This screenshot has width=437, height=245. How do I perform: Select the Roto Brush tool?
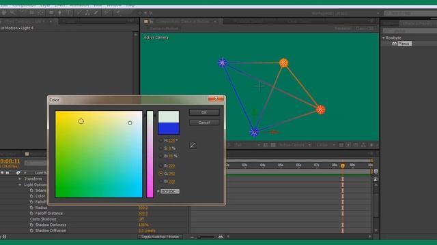click(x=107, y=13)
